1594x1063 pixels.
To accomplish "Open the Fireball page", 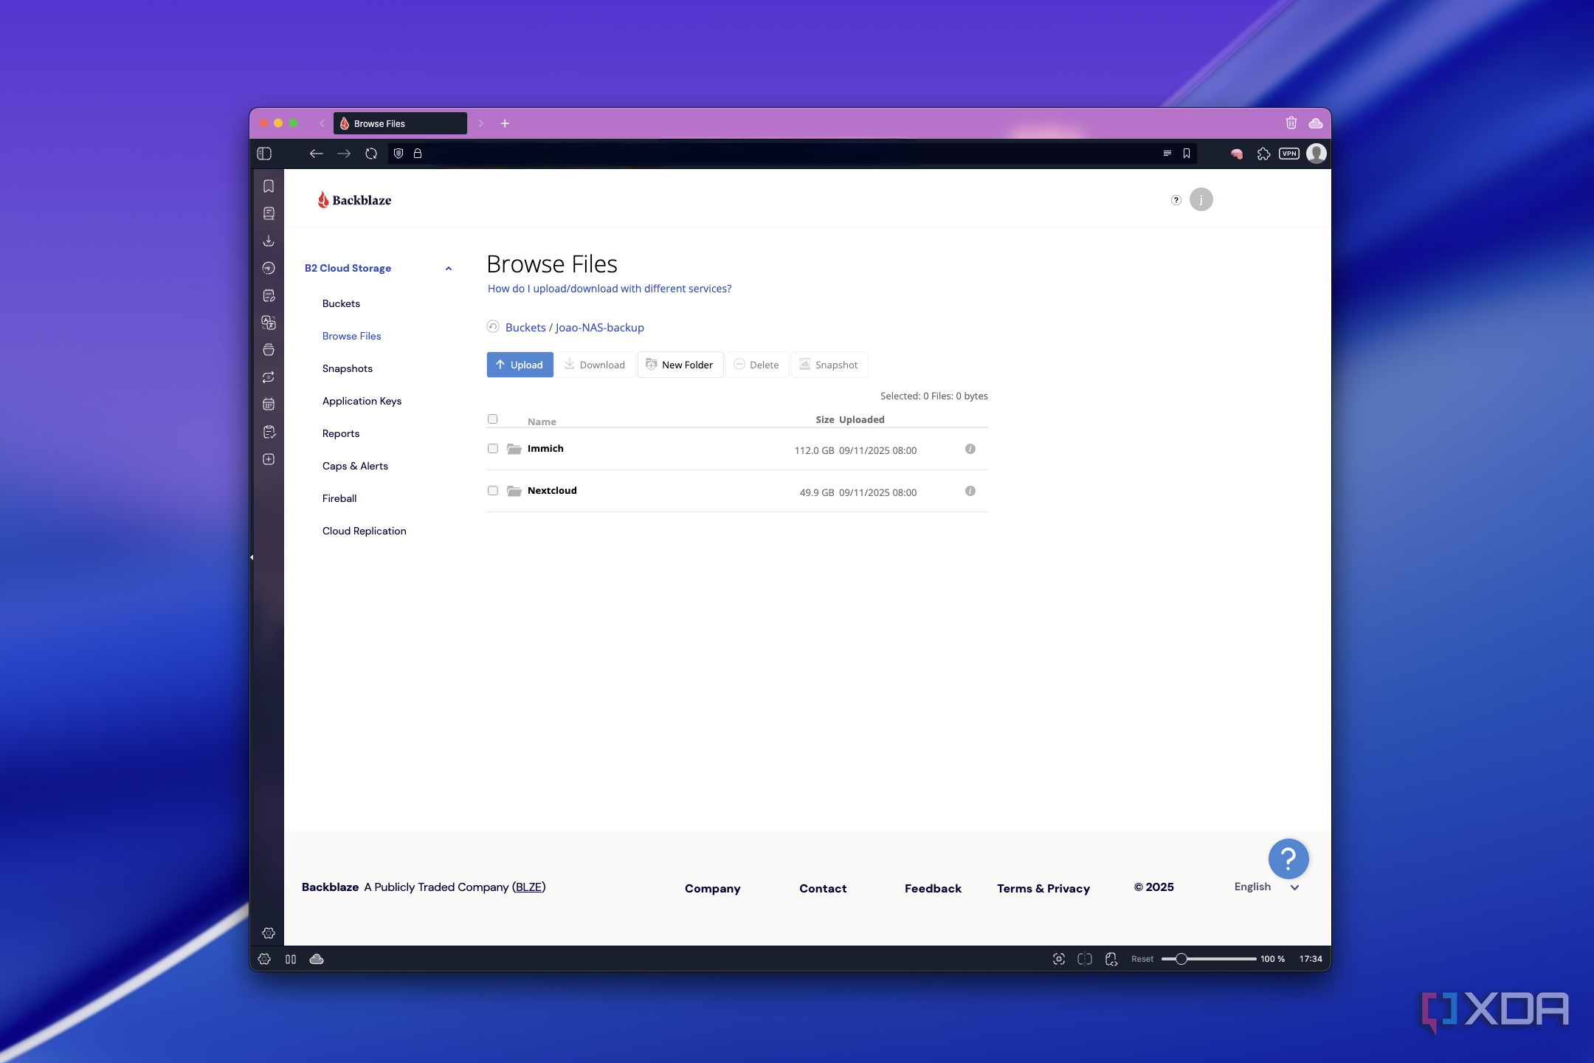I will [x=339, y=498].
